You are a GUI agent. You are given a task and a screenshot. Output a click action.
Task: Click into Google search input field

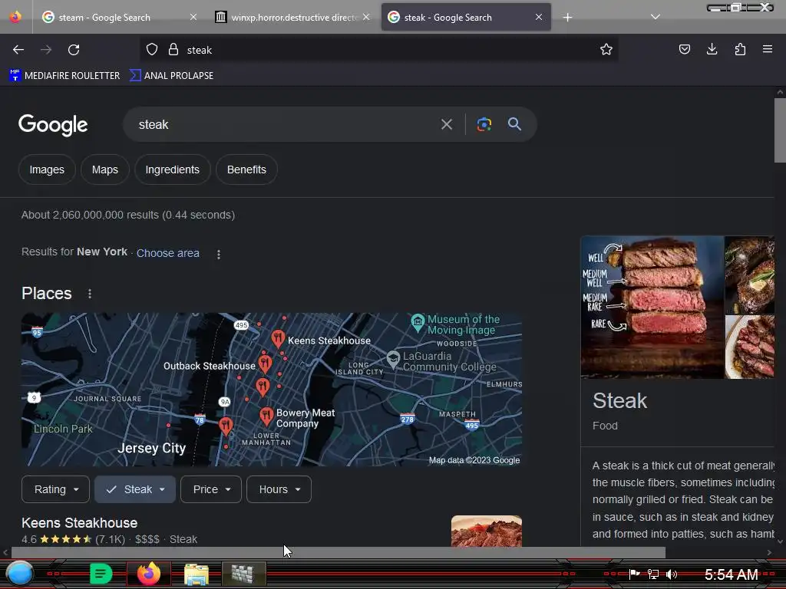(x=286, y=124)
